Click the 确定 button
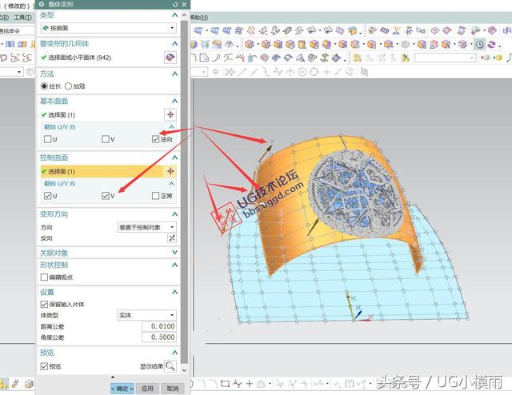Image resolution: width=512 pixels, height=395 pixels. tap(122, 389)
